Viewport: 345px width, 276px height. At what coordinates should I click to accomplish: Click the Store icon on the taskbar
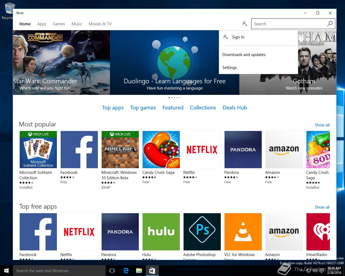pos(152,271)
